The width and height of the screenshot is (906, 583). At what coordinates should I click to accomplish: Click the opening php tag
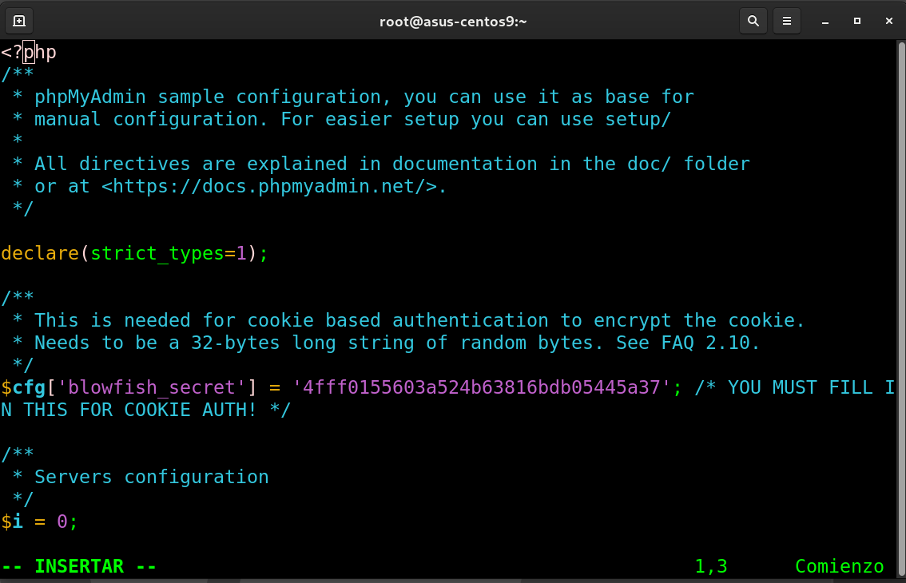coord(29,53)
